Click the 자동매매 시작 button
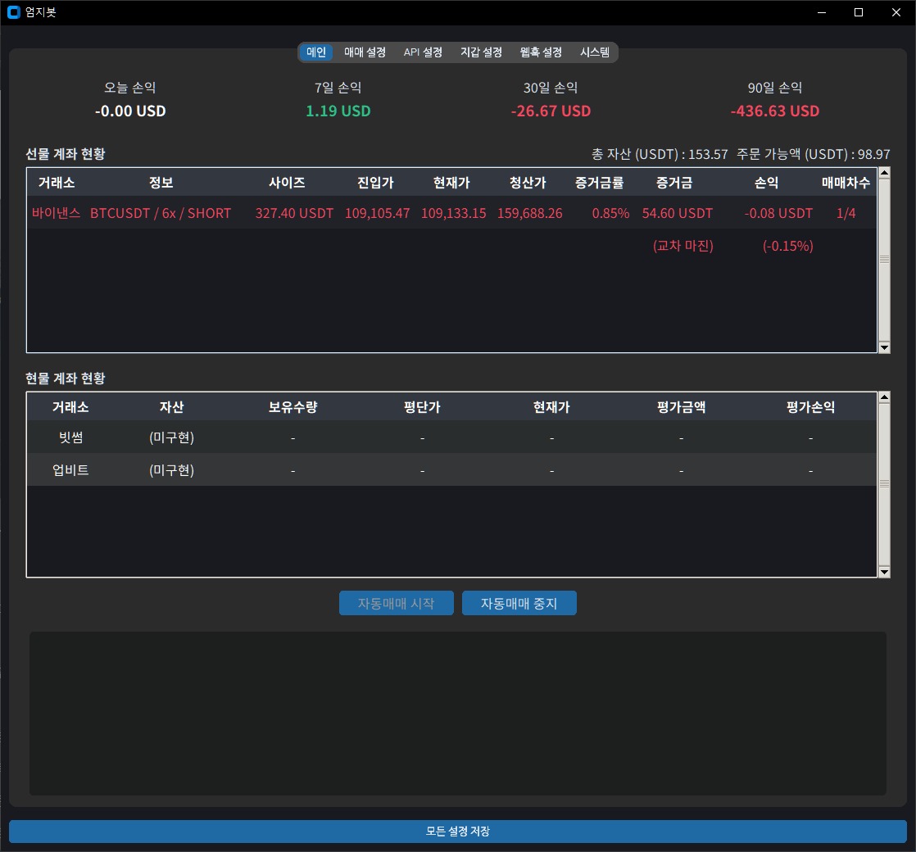Viewport: 916px width, 852px height. (x=396, y=603)
